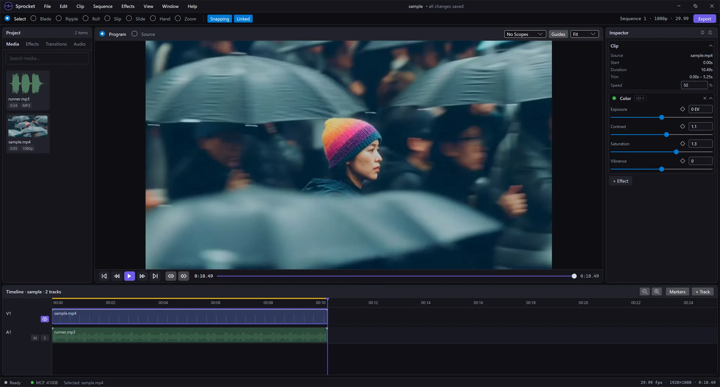This screenshot has width=720, height=387.
Task: Click the Sprocket app logo icon
Action: pos(8,6)
